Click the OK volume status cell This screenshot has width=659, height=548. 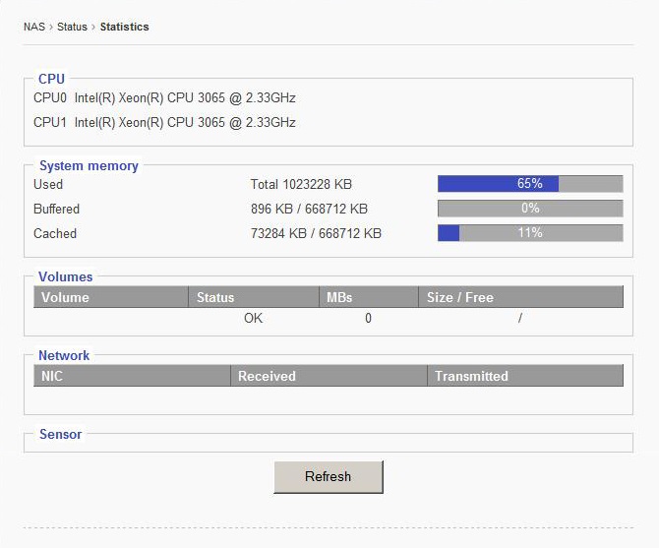point(253,318)
